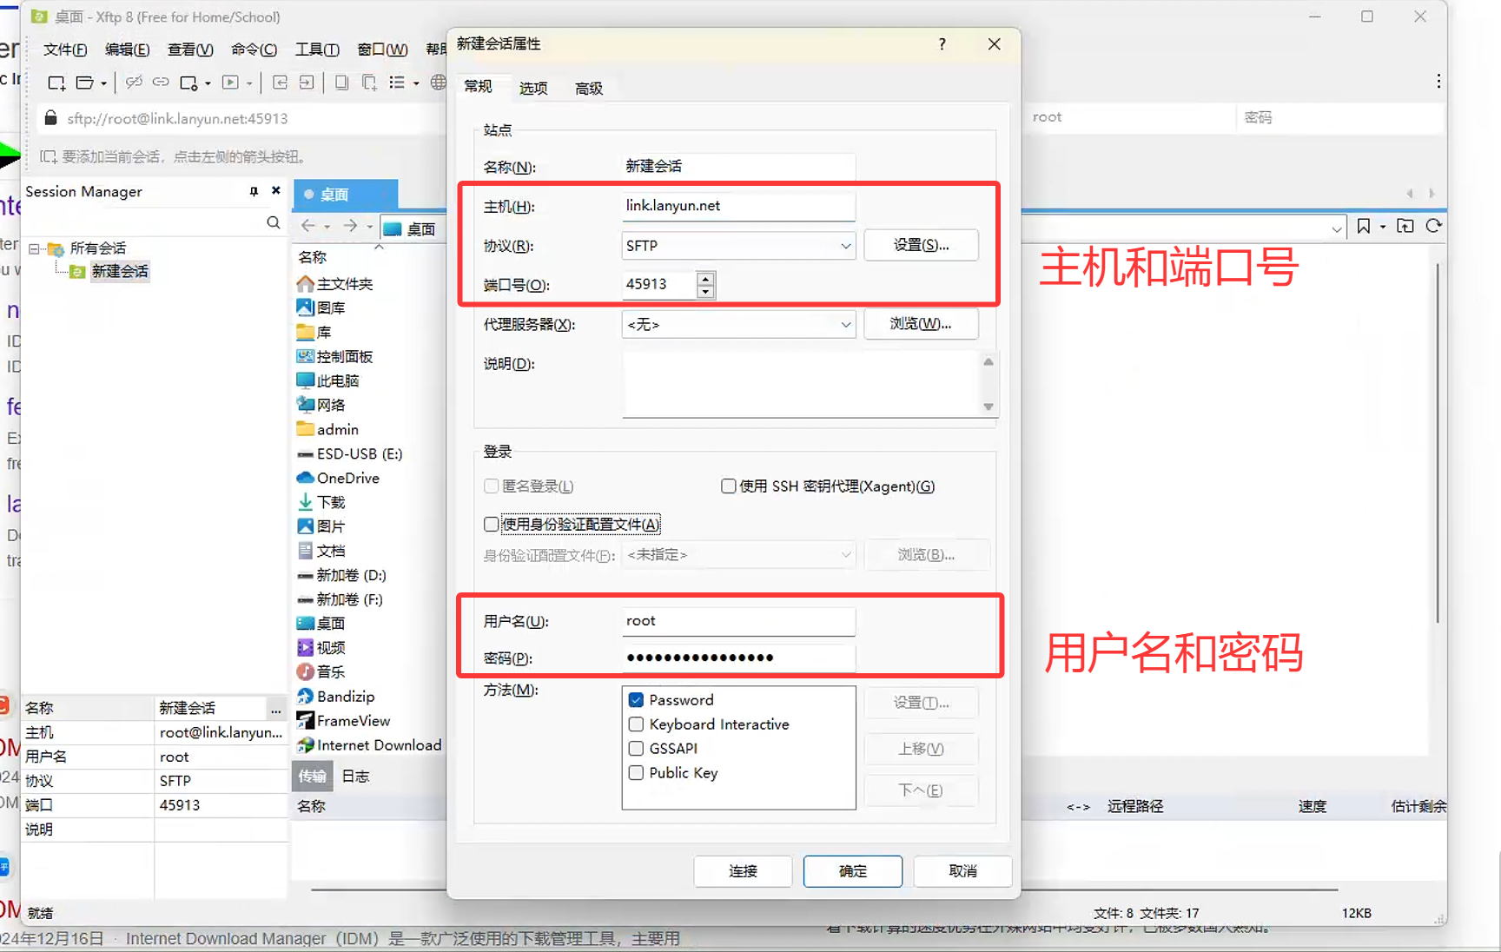This screenshot has height=952, width=1501.
Task: Collapse the 所有会话 tree node
Action: (x=34, y=248)
